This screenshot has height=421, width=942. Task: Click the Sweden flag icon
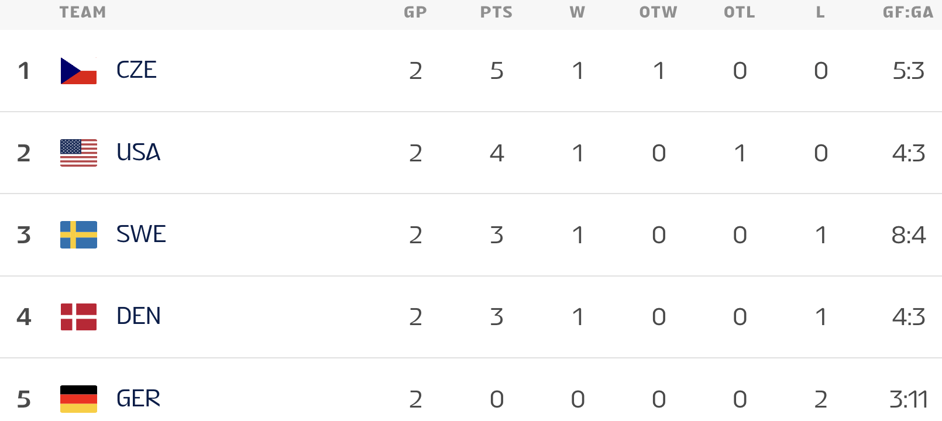click(x=78, y=234)
